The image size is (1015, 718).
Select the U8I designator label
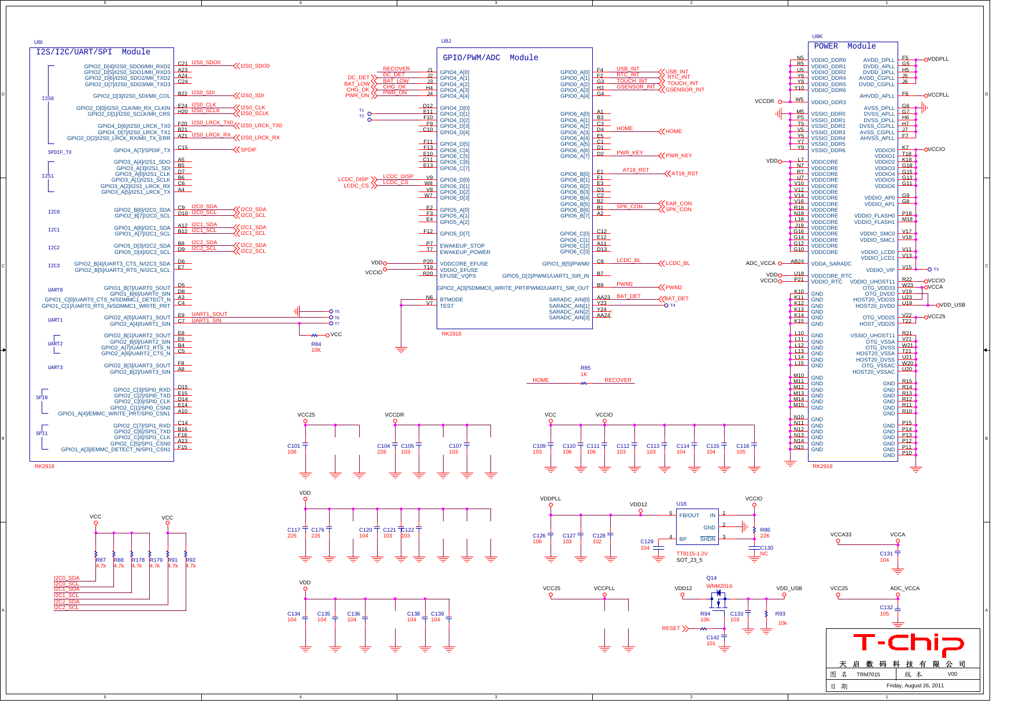[x=38, y=42]
